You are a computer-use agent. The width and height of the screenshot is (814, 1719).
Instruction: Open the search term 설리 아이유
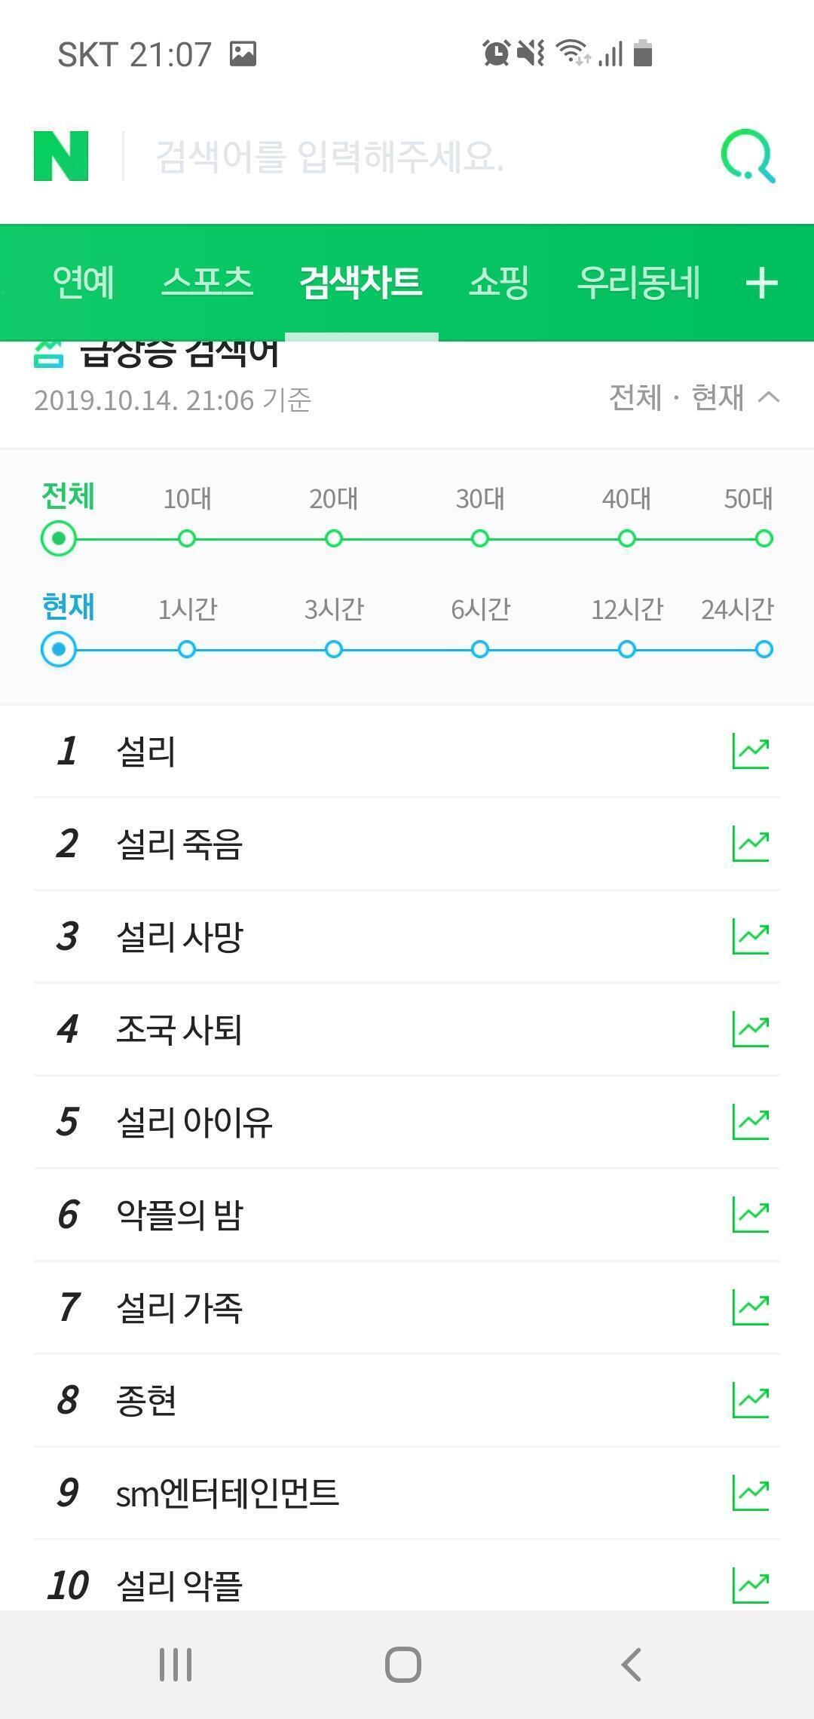(x=194, y=1122)
